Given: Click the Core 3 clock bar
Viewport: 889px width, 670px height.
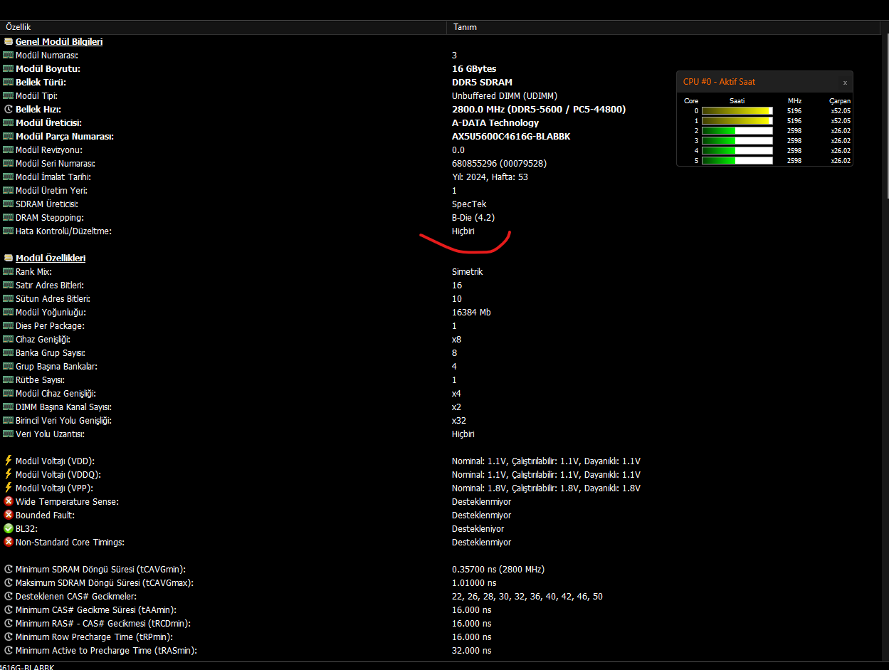Looking at the screenshot, I should (737, 141).
